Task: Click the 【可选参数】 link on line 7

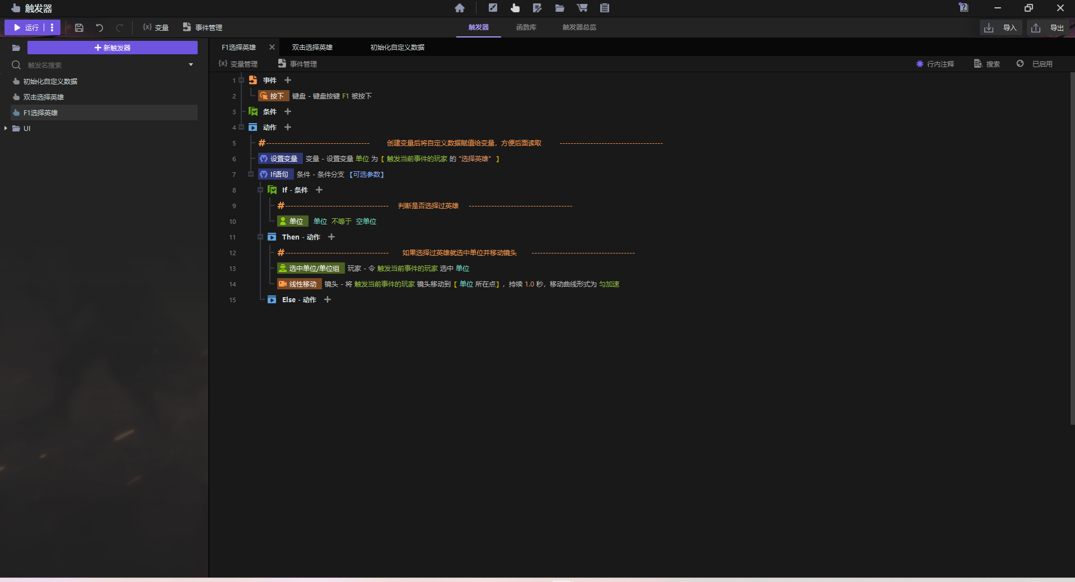Action: tap(367, 175)
